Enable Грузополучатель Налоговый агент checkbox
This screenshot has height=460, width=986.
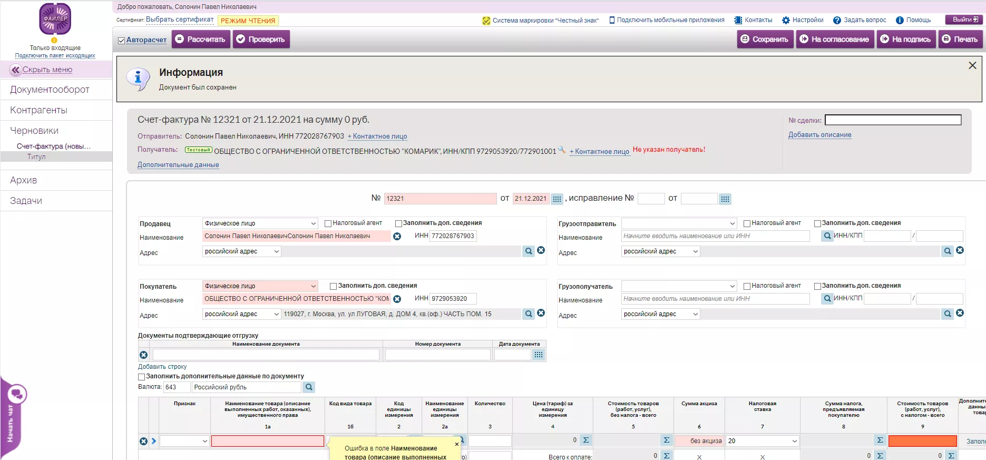[747, 286]
